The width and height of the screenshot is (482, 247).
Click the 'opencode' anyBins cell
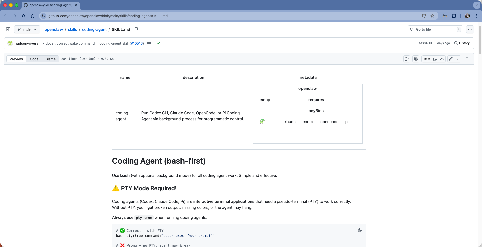coord(329,122)
